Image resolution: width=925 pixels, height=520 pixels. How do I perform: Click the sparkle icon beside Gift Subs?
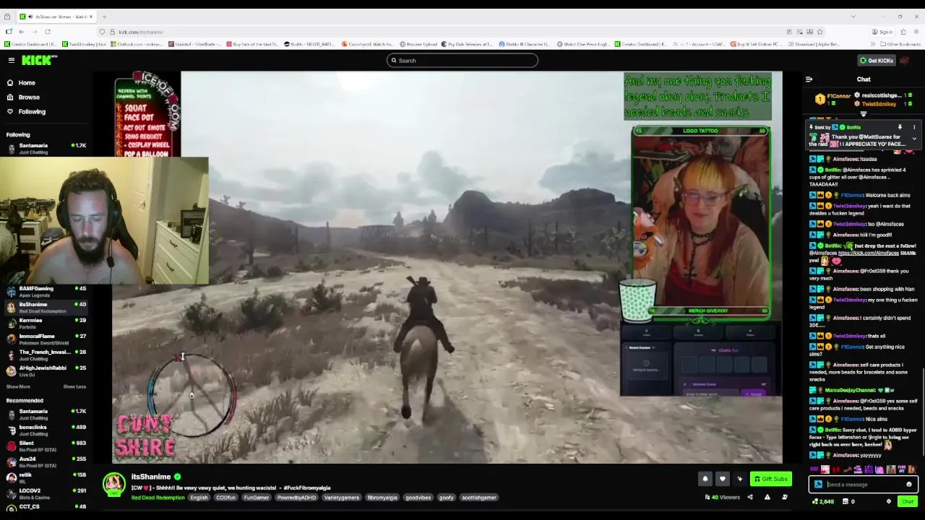coord(739,479)
